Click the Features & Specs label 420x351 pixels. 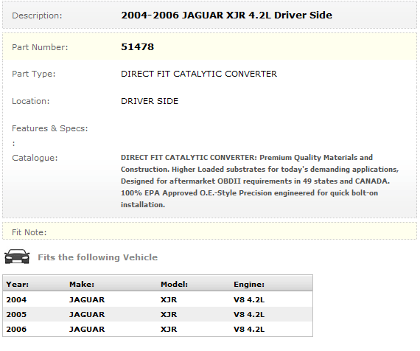[x=50, y=128]
